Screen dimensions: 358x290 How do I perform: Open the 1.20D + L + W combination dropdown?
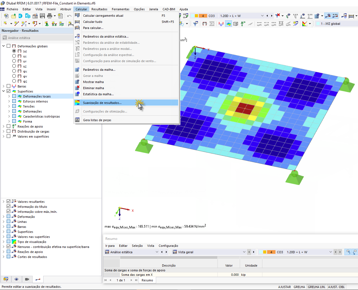click(262, 16)
